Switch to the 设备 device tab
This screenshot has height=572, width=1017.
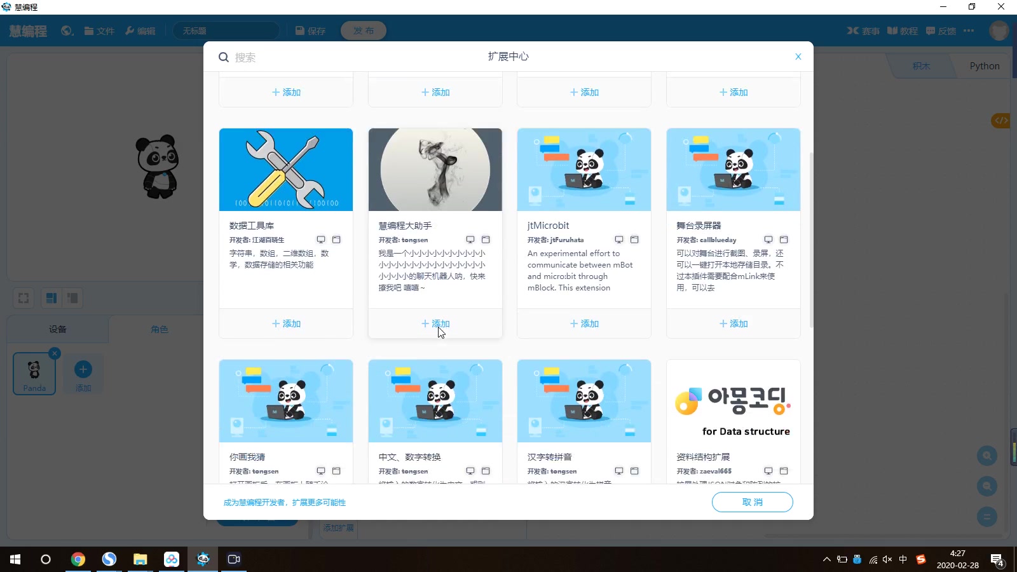57,329
